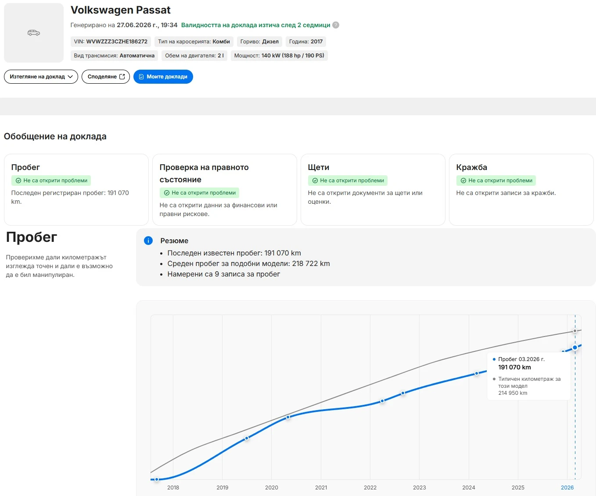Click the blue info icon beside Резюме
The height and width of the screenshot is (496, 596).
click(x=148, y=241)
